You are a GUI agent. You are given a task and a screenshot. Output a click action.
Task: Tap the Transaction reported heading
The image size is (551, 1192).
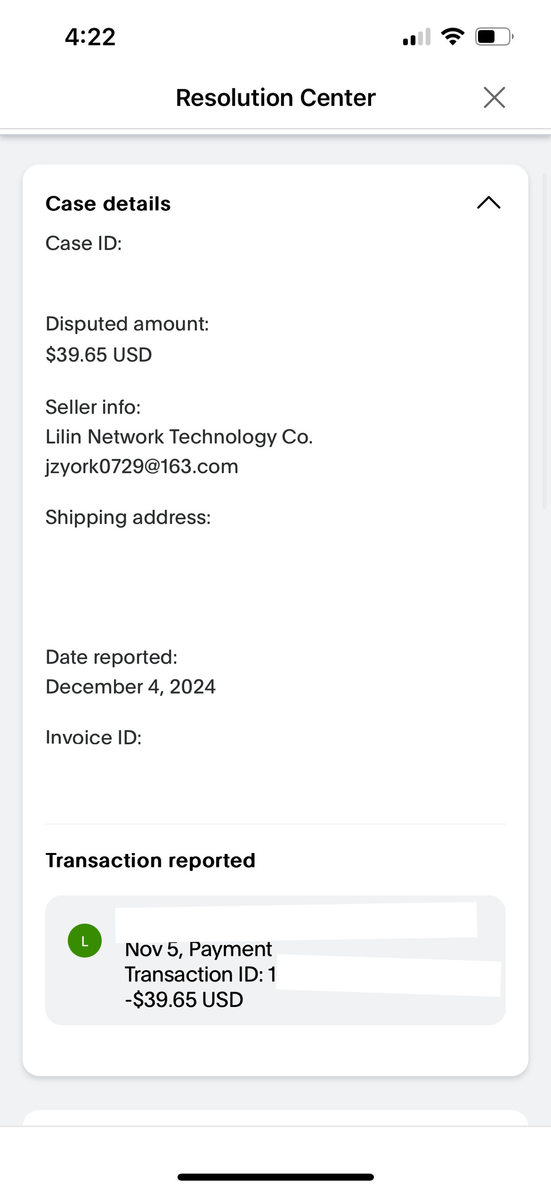coord(150,861)
